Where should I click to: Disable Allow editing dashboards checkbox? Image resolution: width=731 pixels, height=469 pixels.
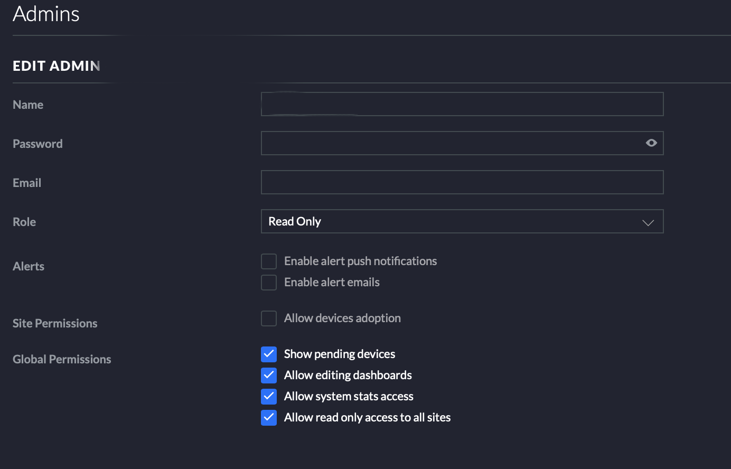(x=269, y=375)
